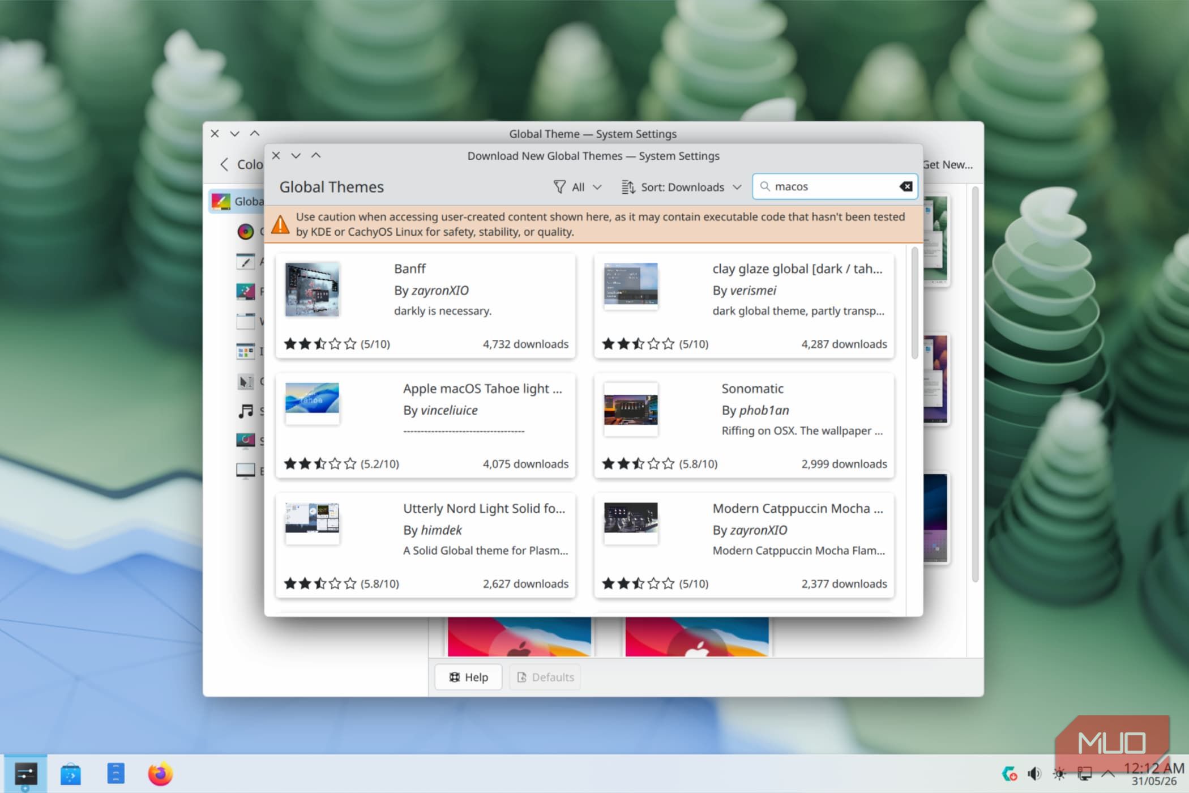Screen dimensions: 1189x793
Task: Click Banff star rating (5/10)
Action: pyautogui.click(x=337, y=344)
